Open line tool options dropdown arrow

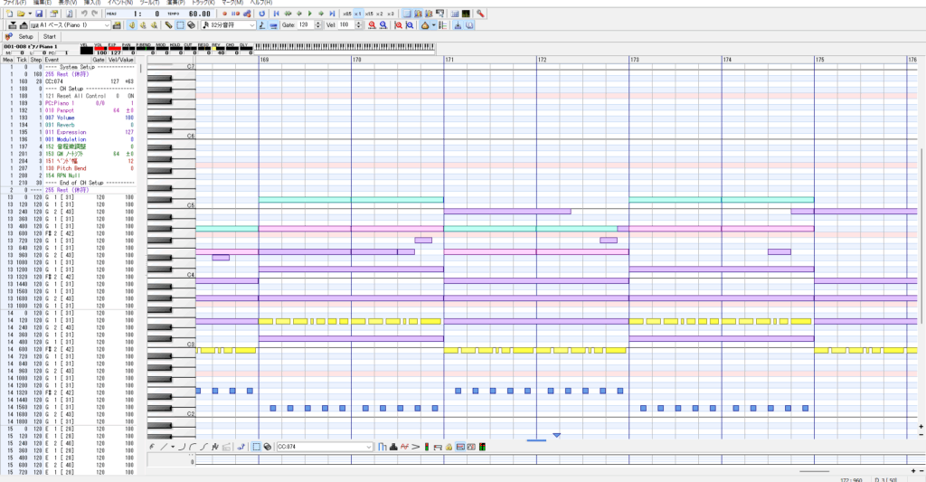(173, 447)
